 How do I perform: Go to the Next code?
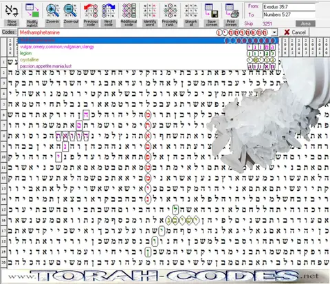coord(109,15)
